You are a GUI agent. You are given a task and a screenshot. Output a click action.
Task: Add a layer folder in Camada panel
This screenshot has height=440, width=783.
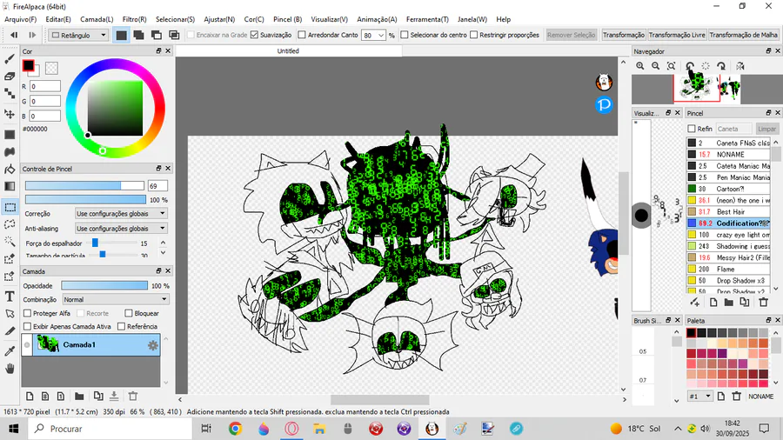[x=79, y=397]
